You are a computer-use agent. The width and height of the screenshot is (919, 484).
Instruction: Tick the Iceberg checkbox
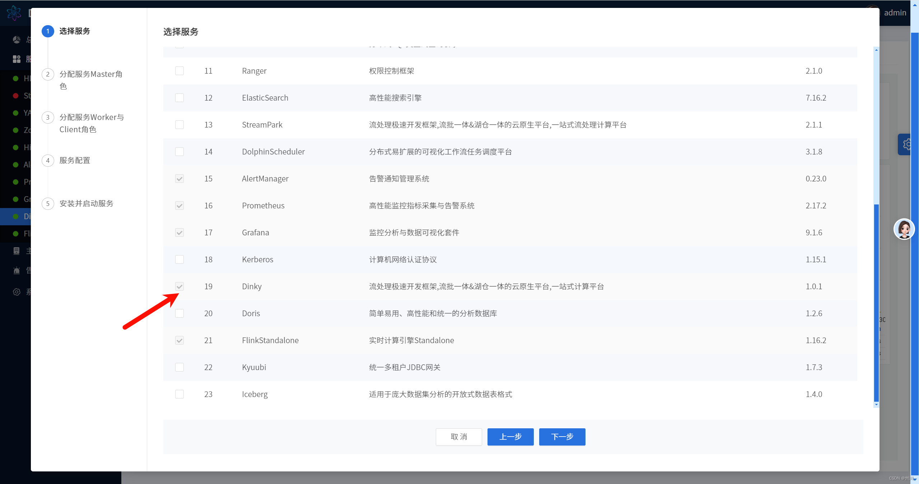click(x=179, y=394)
